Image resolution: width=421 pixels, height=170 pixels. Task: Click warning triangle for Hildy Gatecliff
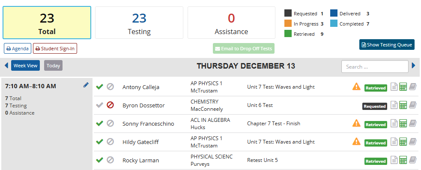click(x=356, y=141)
